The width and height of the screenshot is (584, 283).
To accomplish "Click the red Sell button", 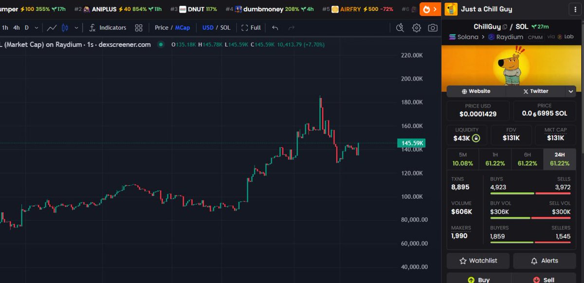I will click(x=545, y=279).
